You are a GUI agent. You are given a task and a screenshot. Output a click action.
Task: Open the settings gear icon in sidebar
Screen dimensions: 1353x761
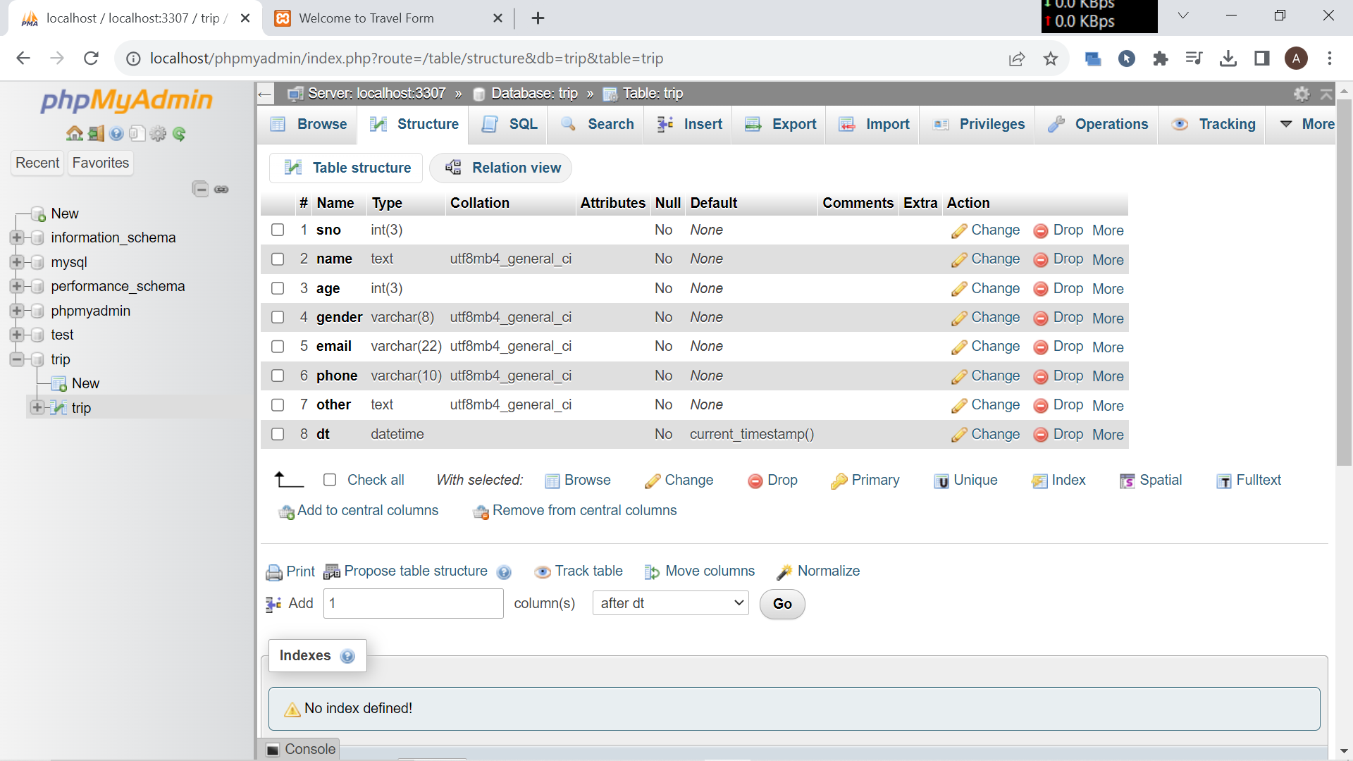(x=158, y=134)
